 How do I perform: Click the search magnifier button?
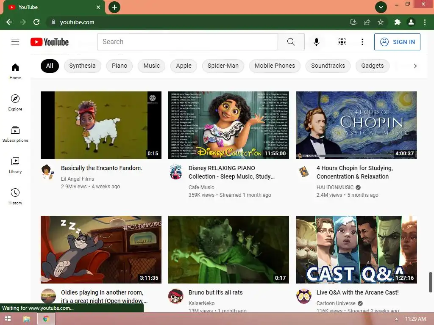coord(291,42)
